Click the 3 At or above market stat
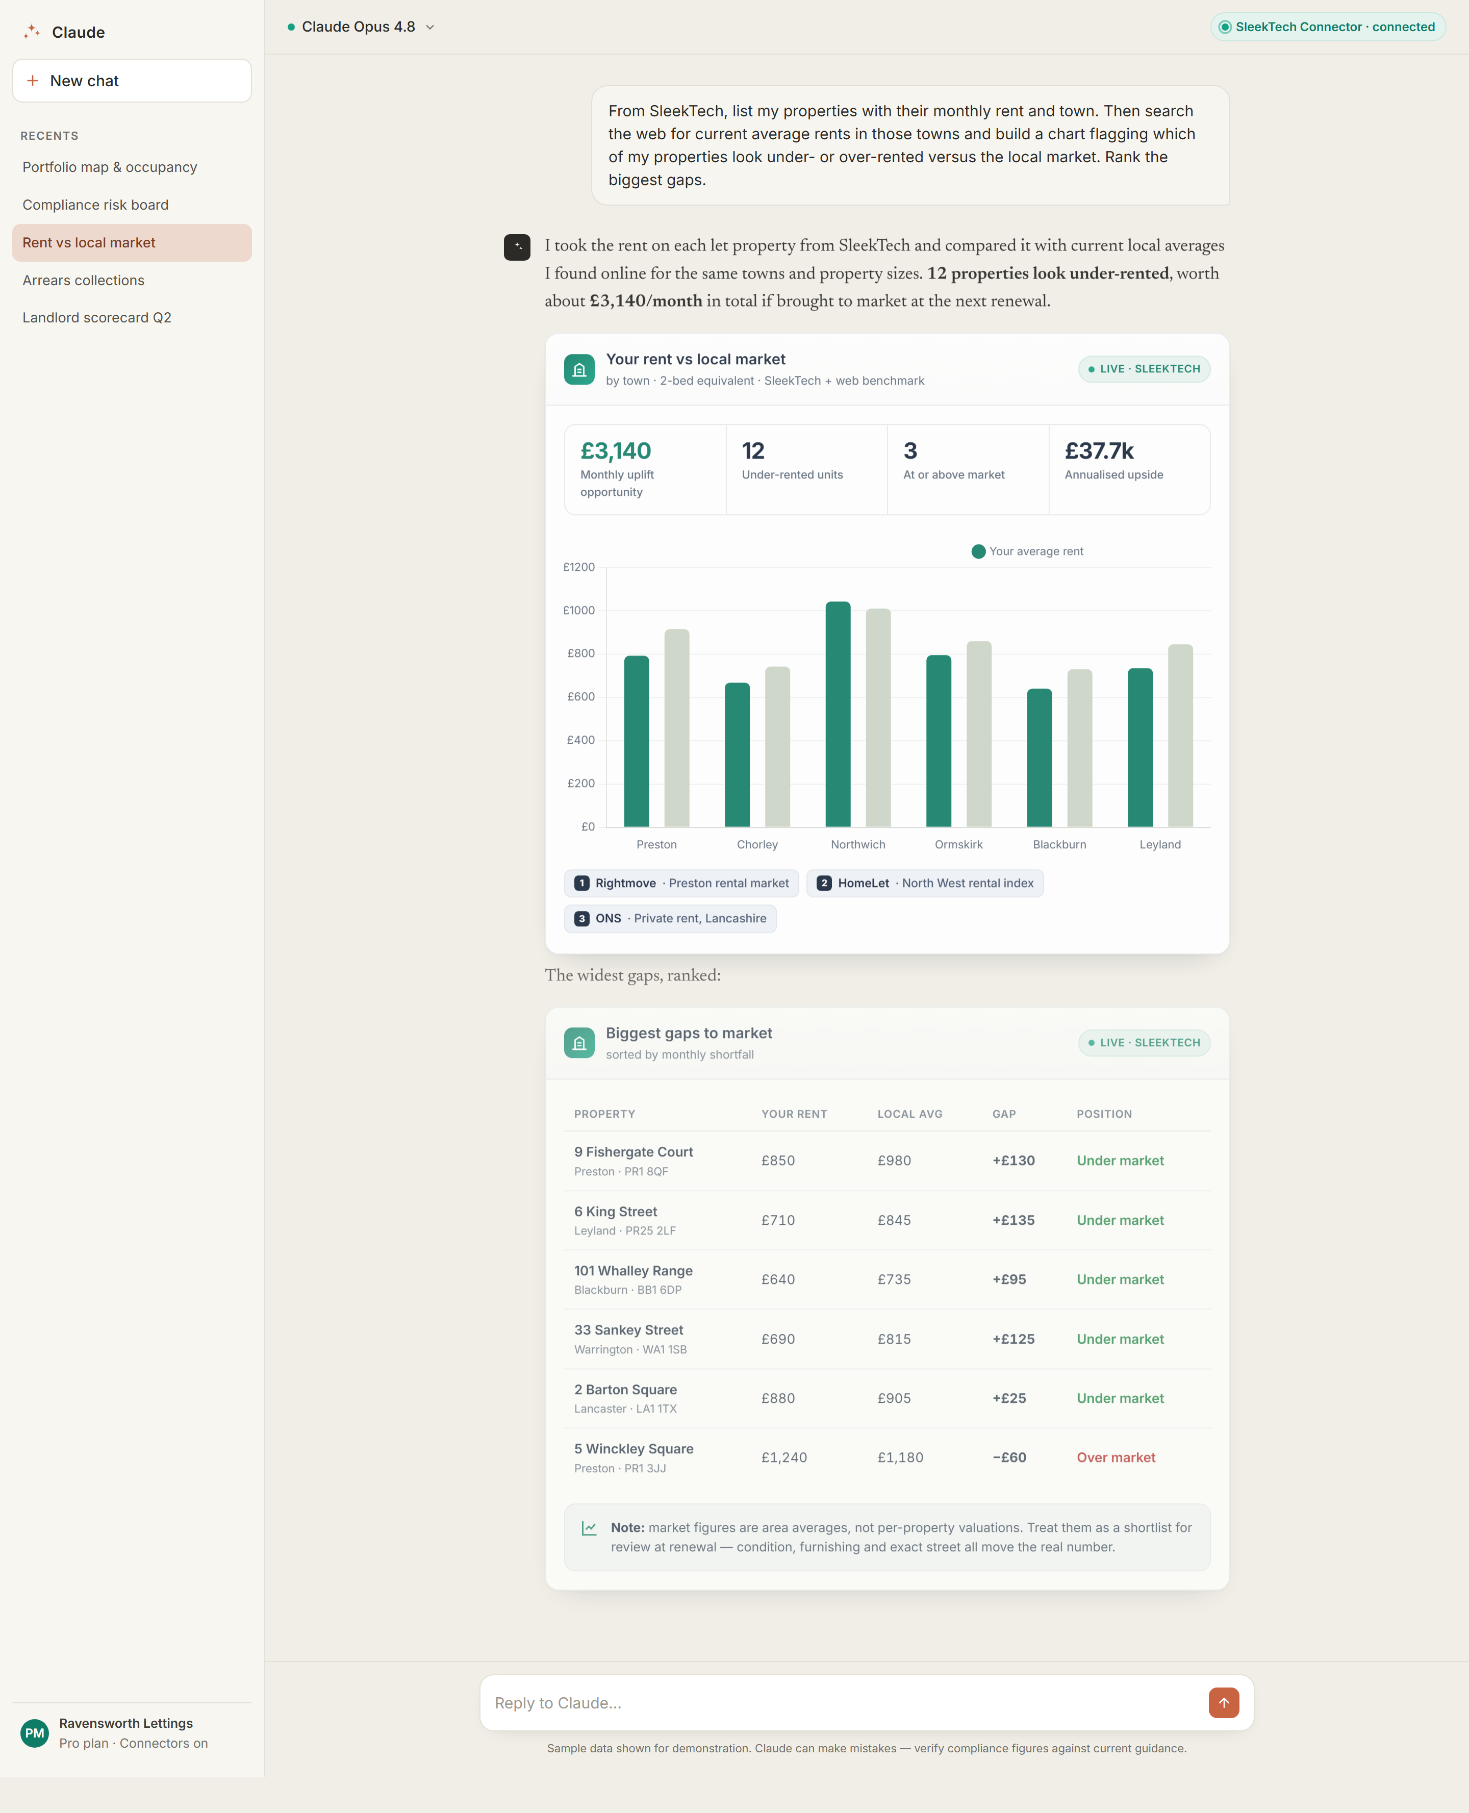The height and width of the screenshot is (1813, 1469). point(968,470)
